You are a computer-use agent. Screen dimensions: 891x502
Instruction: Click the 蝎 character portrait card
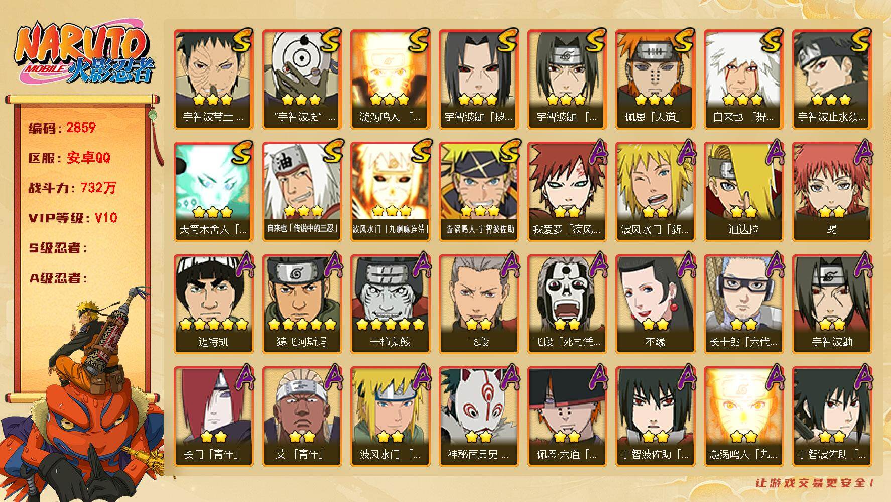coord(832,191)
